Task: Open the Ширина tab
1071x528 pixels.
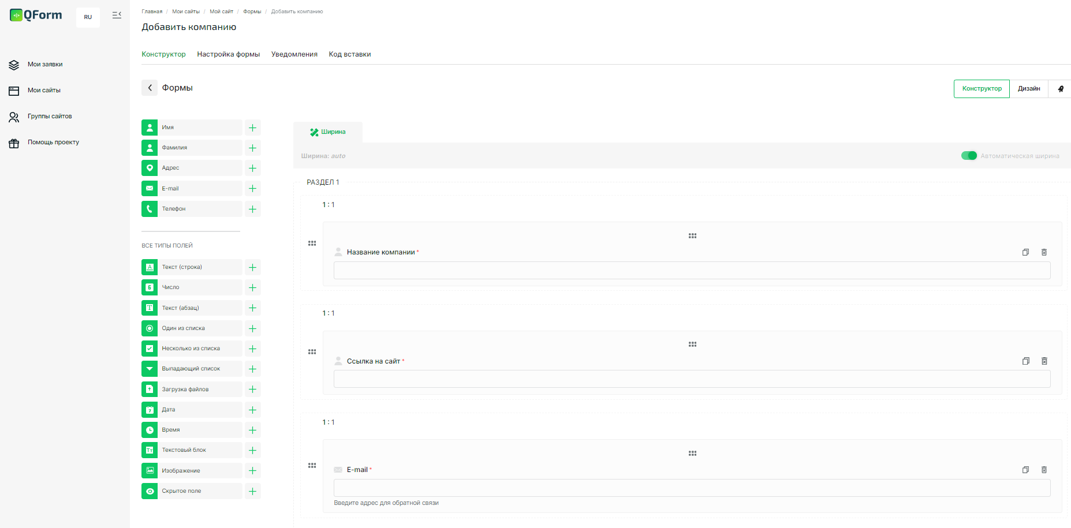Action: tap(328, 132)
